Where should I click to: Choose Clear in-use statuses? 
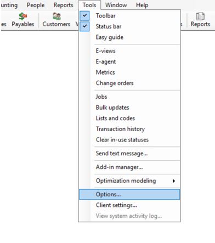point(129,140)
